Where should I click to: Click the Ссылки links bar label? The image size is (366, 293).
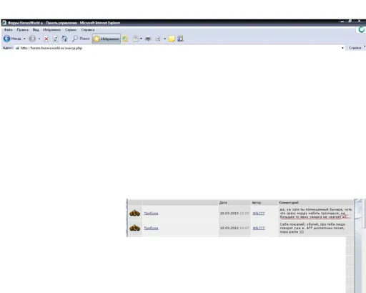click(x=355, y=48)
